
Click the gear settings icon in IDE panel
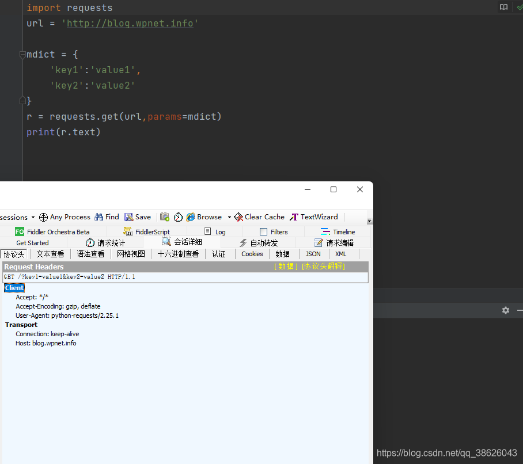tap(506, 310)
